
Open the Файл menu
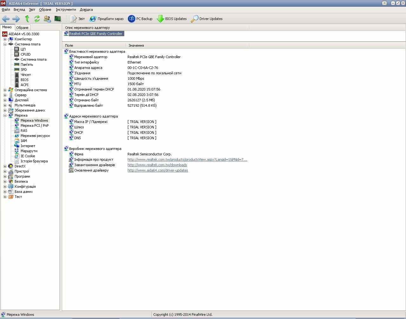pyautogui.click(x=6, y=10)
